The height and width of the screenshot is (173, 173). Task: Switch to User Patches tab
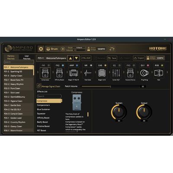coord(27,57)
